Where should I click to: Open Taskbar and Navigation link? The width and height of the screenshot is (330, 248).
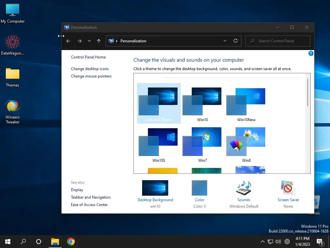point(91,197)
